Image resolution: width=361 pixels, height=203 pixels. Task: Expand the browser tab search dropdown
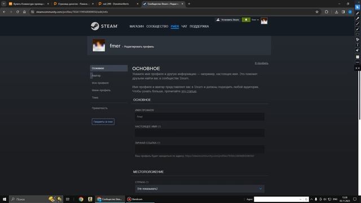(x=4, y=4)
